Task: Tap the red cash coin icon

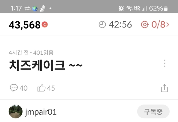Action: [44, 24]
